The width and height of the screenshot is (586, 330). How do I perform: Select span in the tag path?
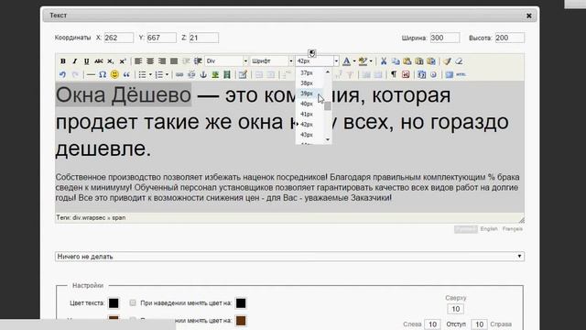(119, 218)
